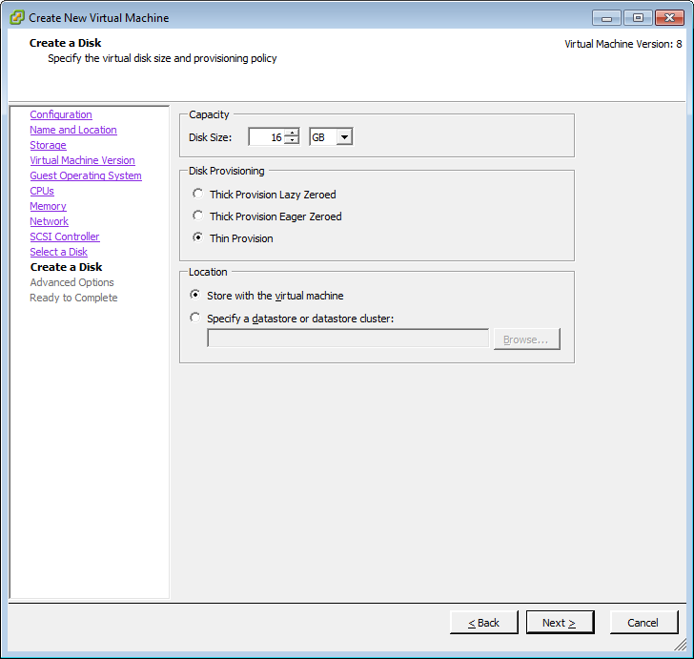
Task: Select Thick Provision Eager Zeroed option
Action: (198, 216)
